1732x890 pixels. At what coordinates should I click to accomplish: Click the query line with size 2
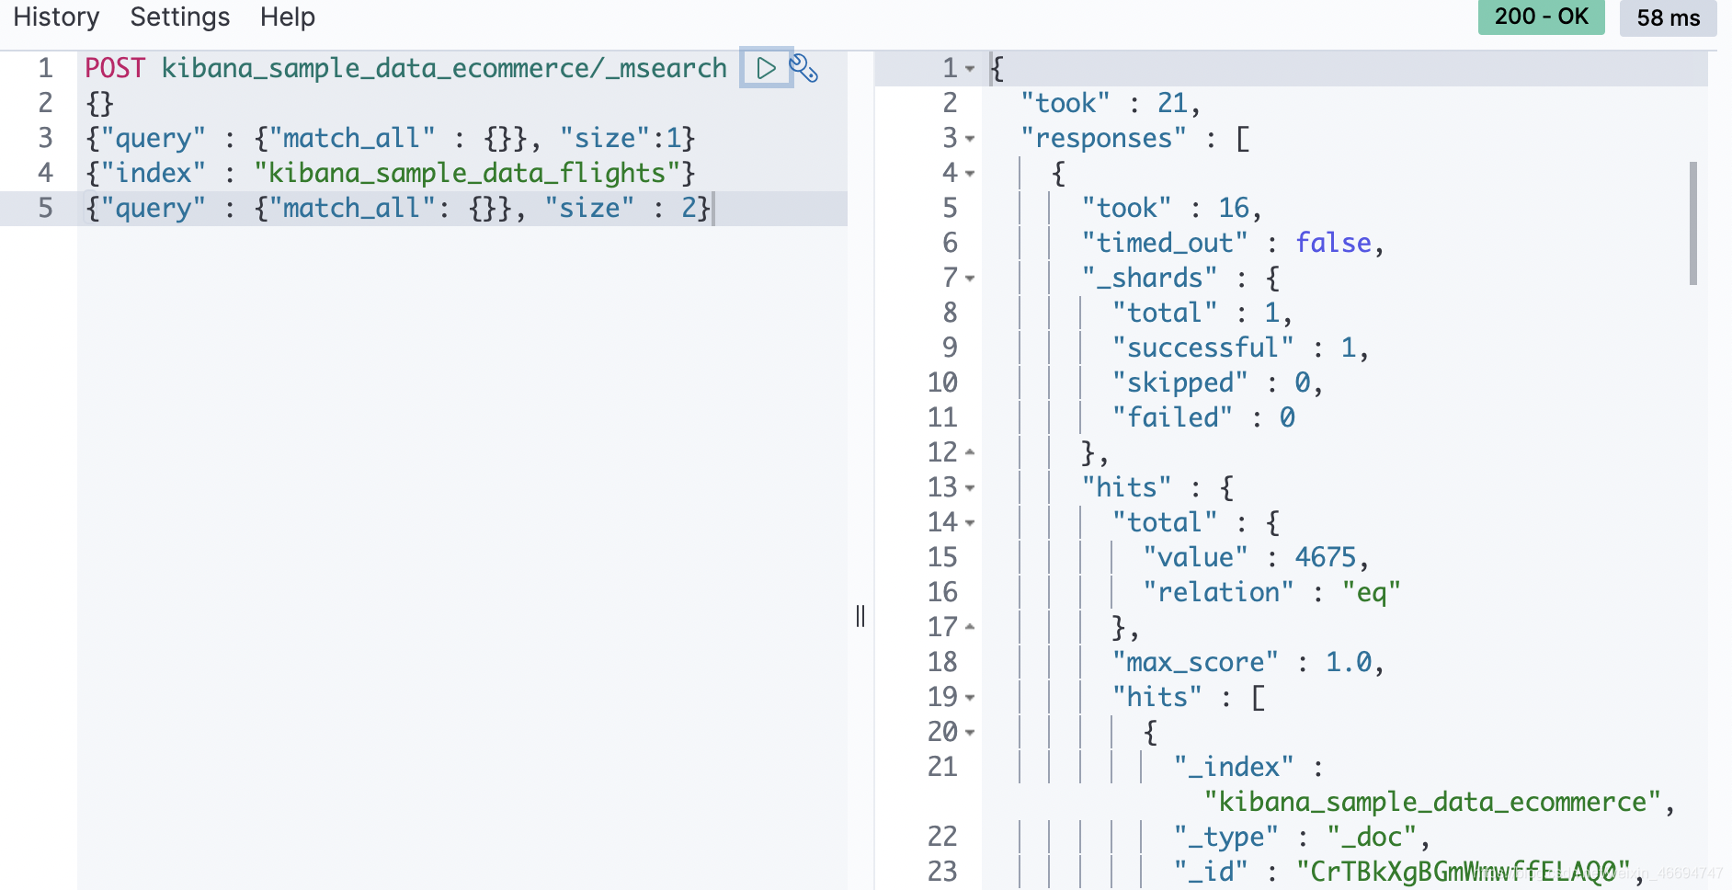pyautogui.click(x=398, y=208)
